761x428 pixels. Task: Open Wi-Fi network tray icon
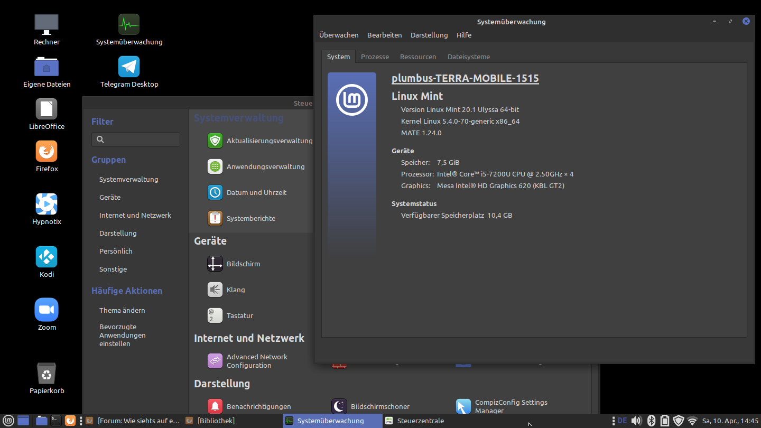pyautogui.click(x=692, y=421)
